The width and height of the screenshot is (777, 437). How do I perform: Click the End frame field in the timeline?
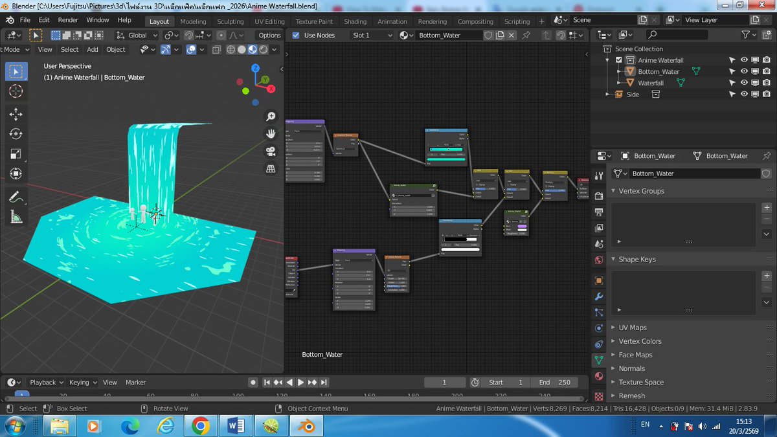pyautogui.click(x=556, y=382)
